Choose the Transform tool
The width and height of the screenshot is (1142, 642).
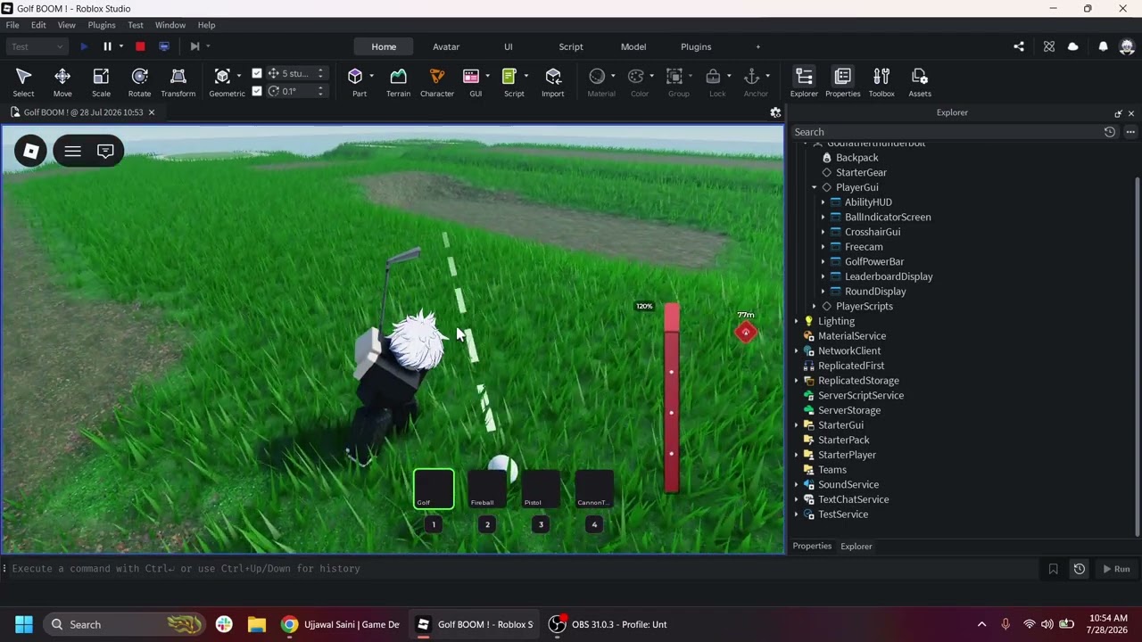[178, 82]
